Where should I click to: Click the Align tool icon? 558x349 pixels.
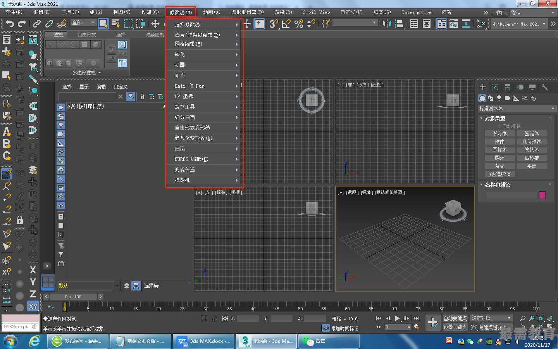click(400, 24)
